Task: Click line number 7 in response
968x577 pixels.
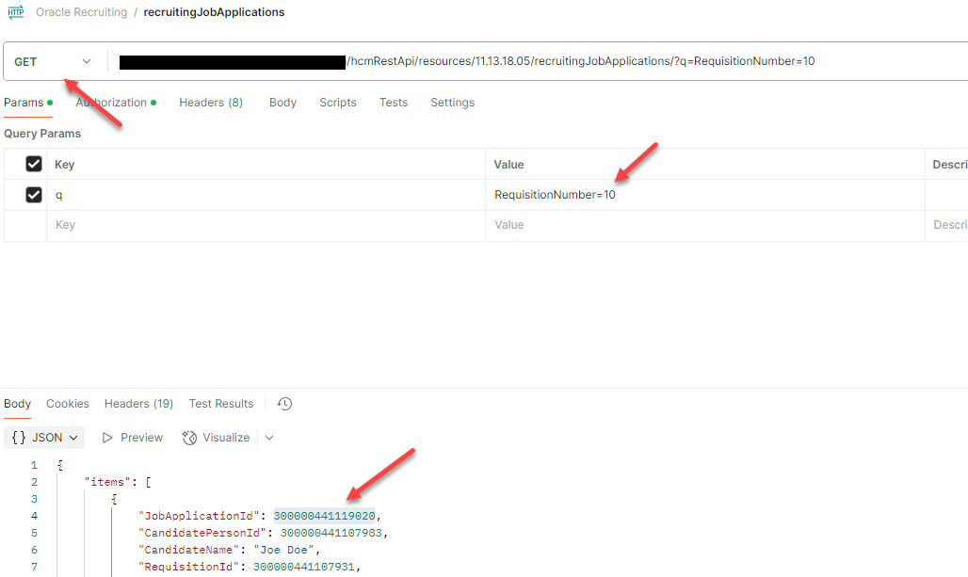Action: 35,567
